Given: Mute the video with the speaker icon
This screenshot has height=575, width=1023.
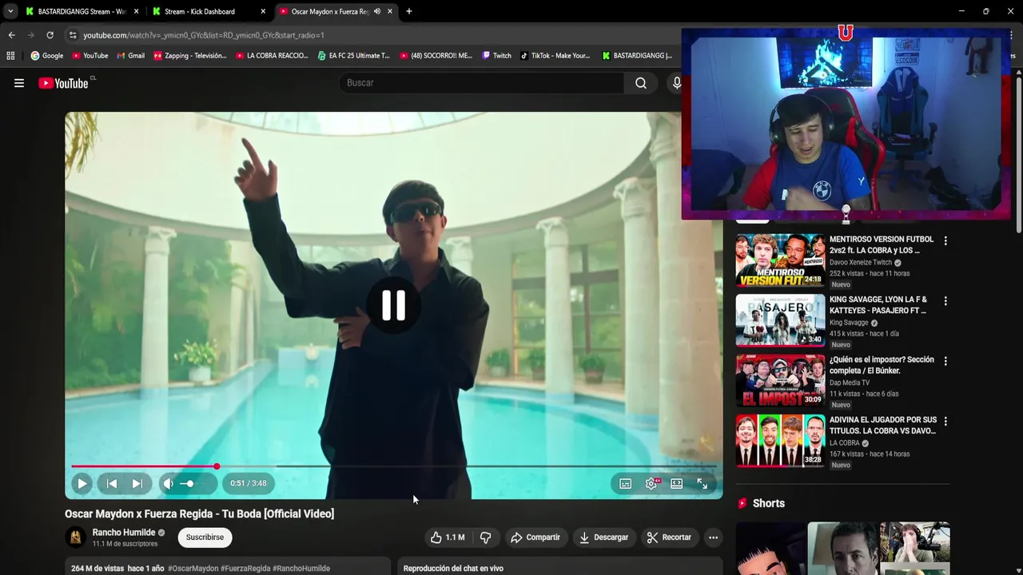Looking at the screenshot, I should point(168,483).
